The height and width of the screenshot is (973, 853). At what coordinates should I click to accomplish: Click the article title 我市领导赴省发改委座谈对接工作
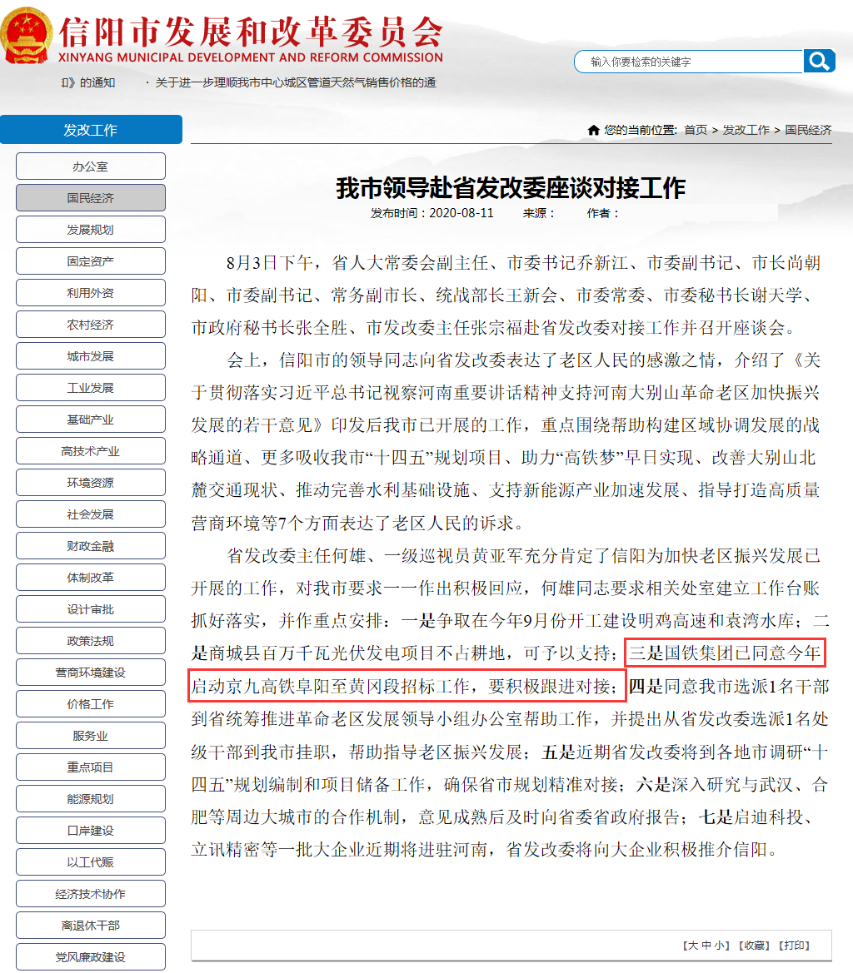coord(511,188)
